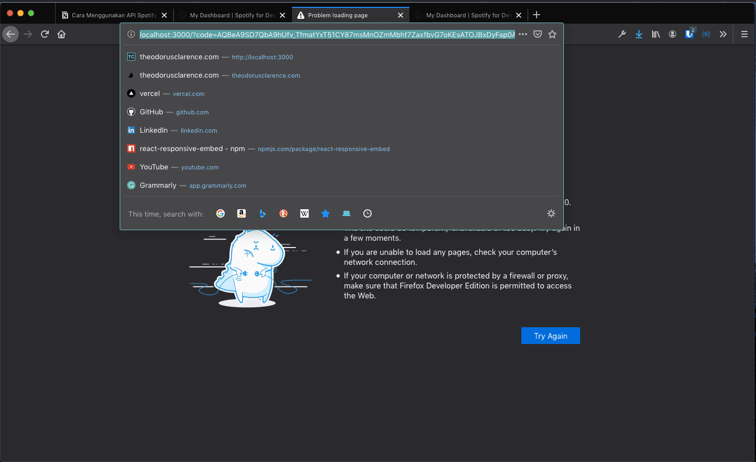
Task: Search open tabs icon
Action: [346, 213]
